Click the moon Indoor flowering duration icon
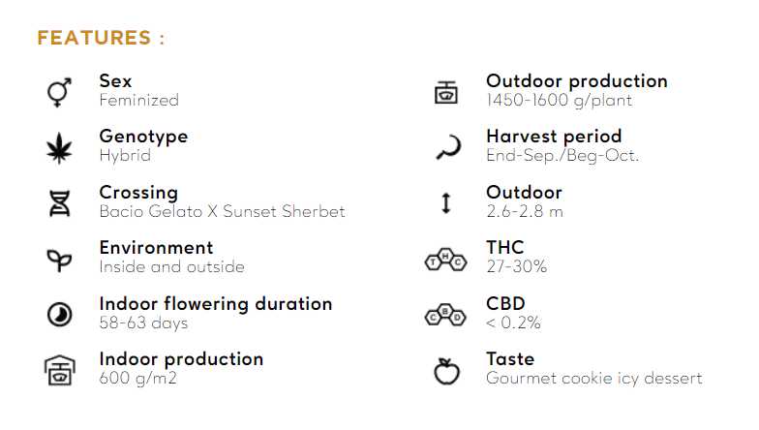 tap(59, 314)
